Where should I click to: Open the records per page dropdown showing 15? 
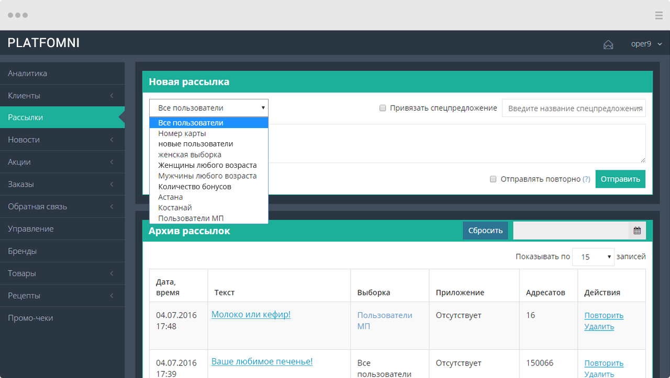point(594,257)
